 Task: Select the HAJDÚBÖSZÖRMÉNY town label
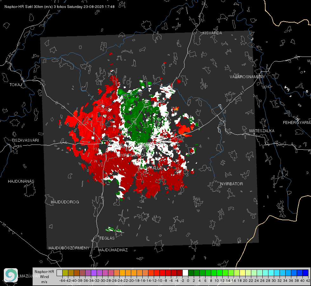69,248
